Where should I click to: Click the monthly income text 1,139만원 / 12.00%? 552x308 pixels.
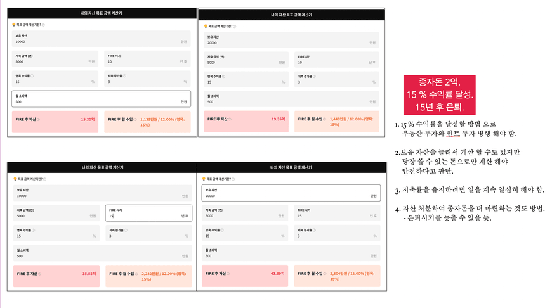(x=157, y=120)
